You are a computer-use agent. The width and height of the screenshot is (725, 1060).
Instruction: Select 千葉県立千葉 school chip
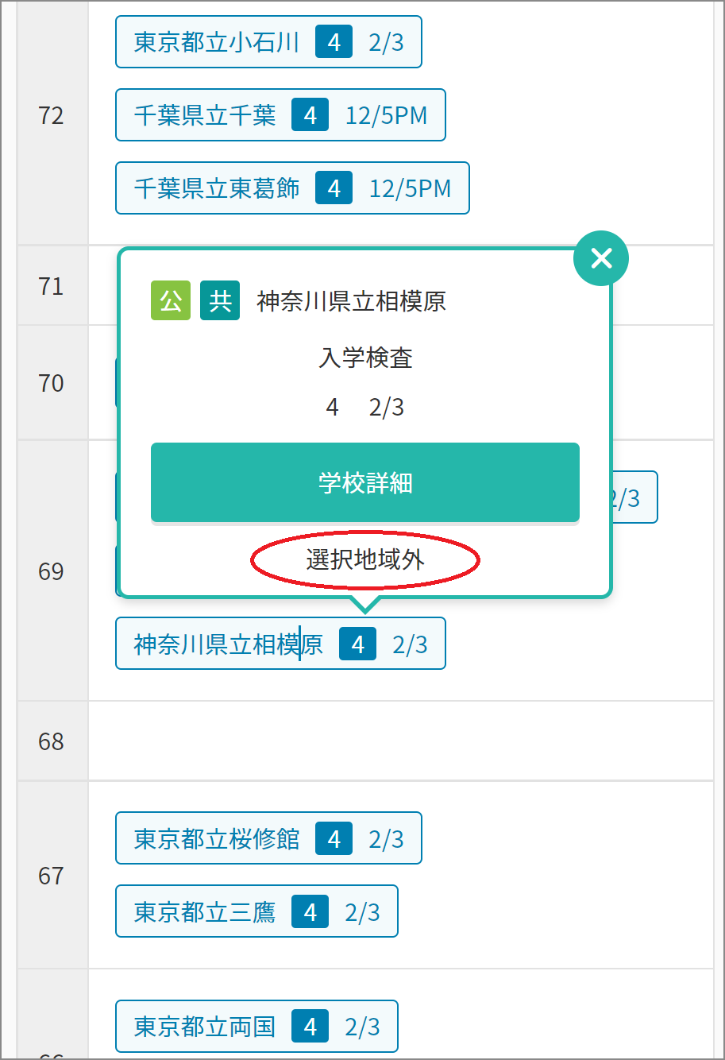click(x=280, y=115)
